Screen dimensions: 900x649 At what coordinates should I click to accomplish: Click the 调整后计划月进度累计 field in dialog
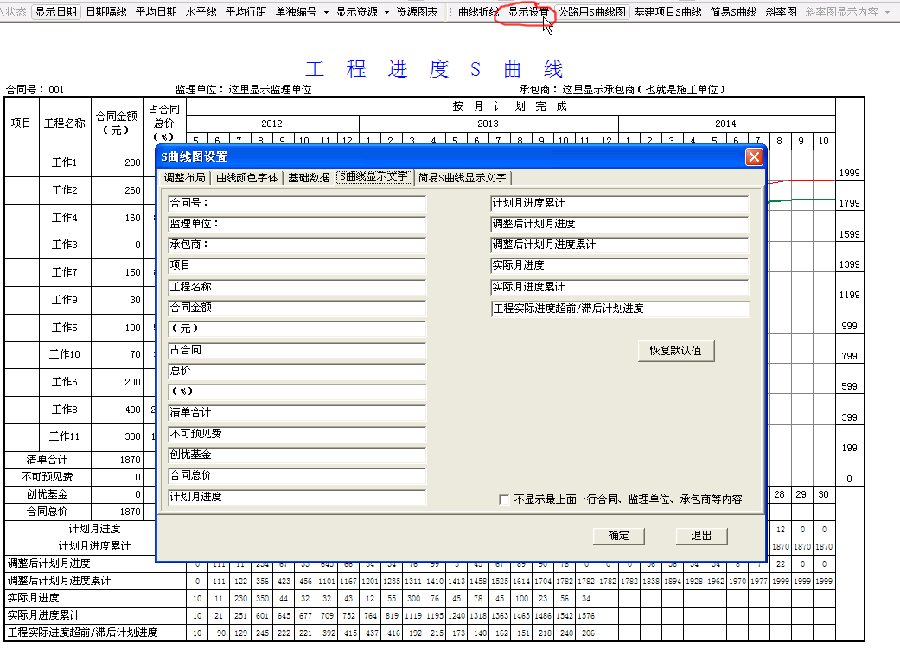[620, 245]
